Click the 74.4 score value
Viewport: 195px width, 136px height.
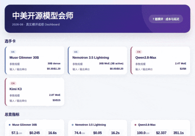(x=78, y=133)
